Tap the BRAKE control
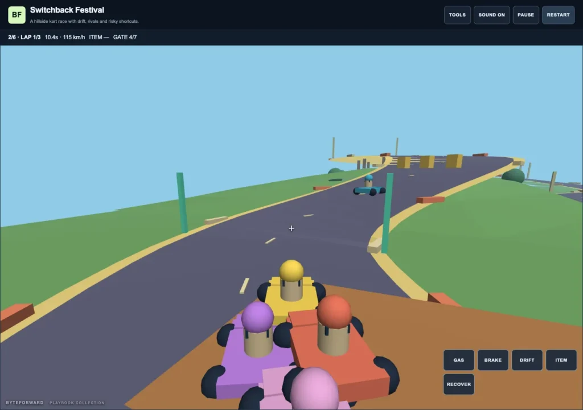Viewport: 583px width, 410px height. (x=492, y=360)
